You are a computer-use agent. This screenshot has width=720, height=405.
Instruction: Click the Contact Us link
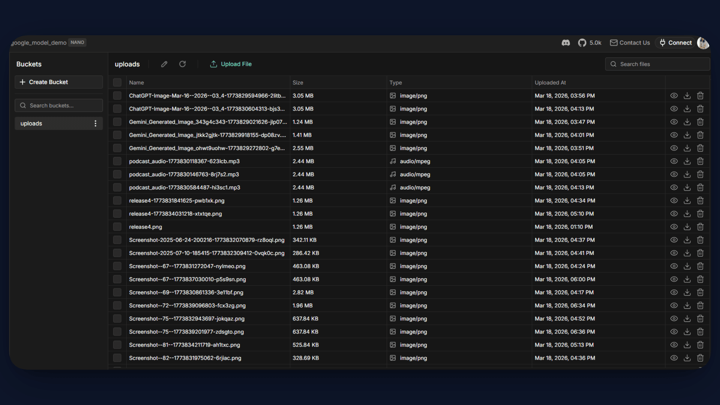630,43
